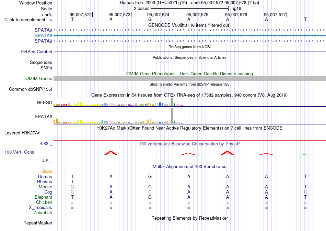The image size is (326, 231).
Task: Click the RFESD tissue expression bar chart
Action: 118,102
